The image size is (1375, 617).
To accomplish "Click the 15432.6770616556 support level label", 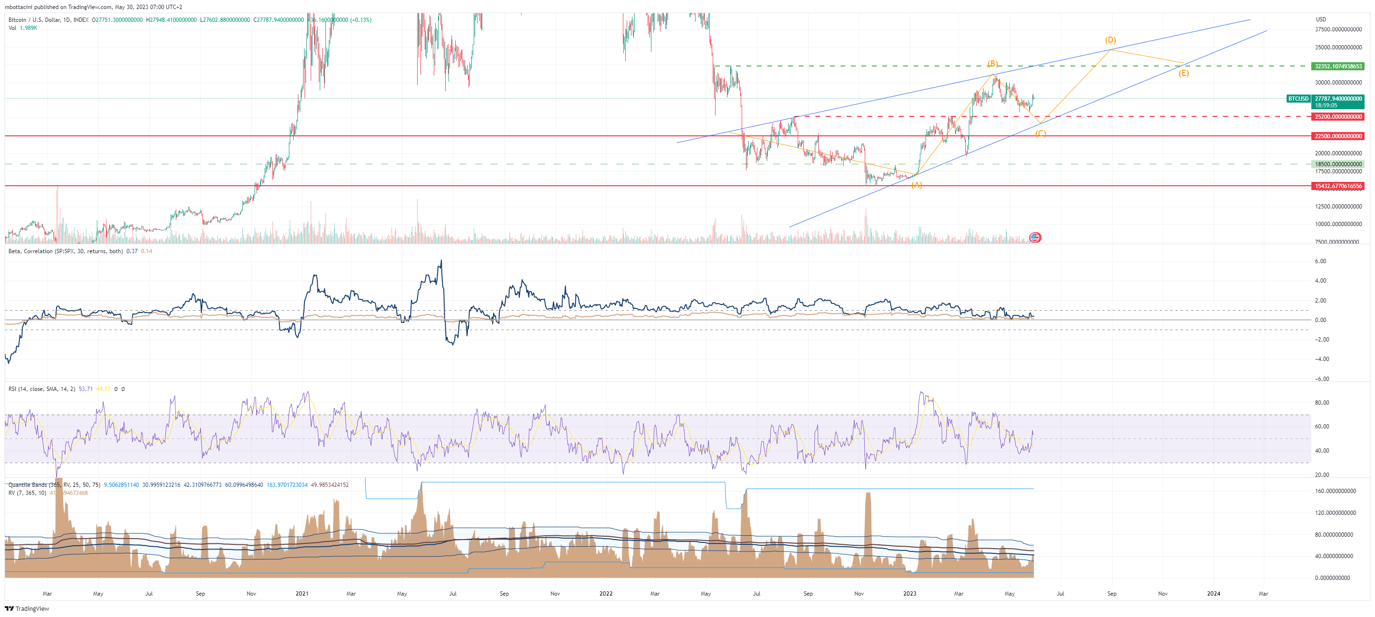I will tap(1337, 186).
